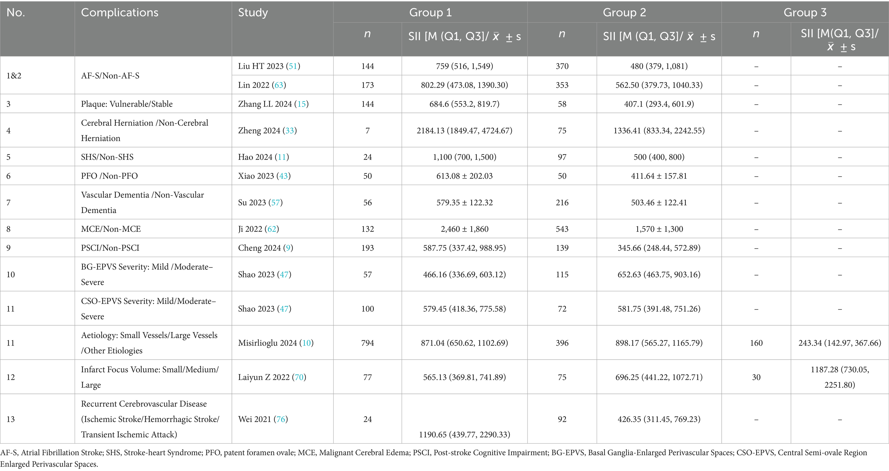Image resolution: width=889 pixels, height=471 pixels.
Task: Click citation 33 beside Zheng 2024
Action: coord(290,131)
